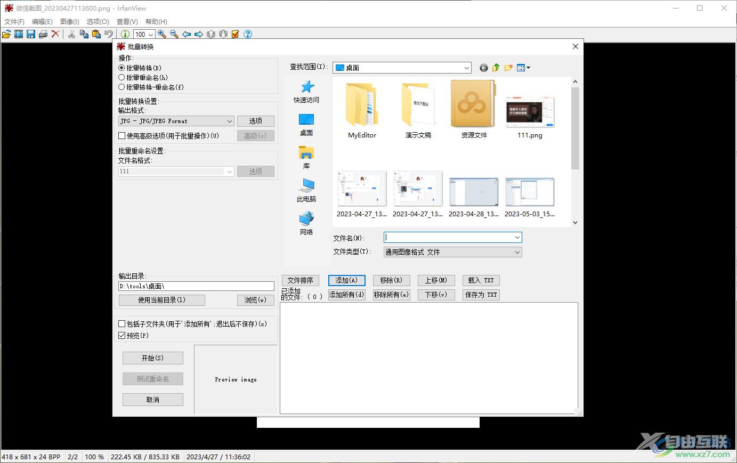Screen dimensions: 737x463
Task: Open the 图像(I) menu
Action: tap(70, 22)
